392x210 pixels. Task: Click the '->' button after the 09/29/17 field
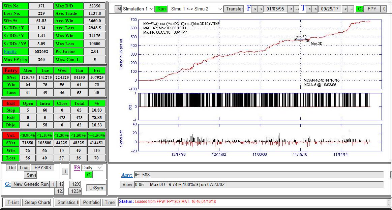351,9
